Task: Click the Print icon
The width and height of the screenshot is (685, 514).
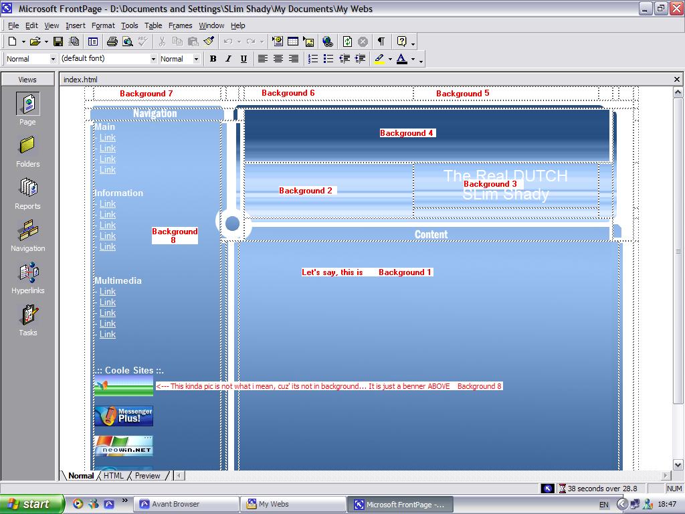Action: click(x=112, y=41)
